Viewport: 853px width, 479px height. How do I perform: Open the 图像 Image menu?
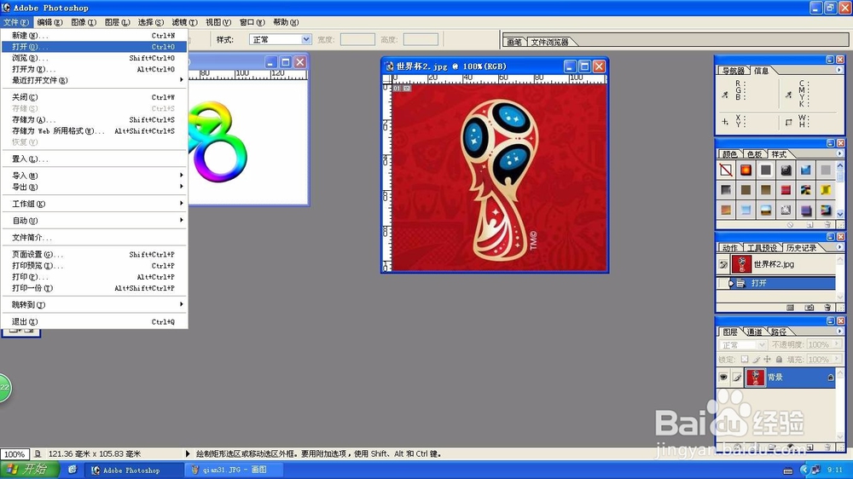pyautogui.click(x=84, y=22)
